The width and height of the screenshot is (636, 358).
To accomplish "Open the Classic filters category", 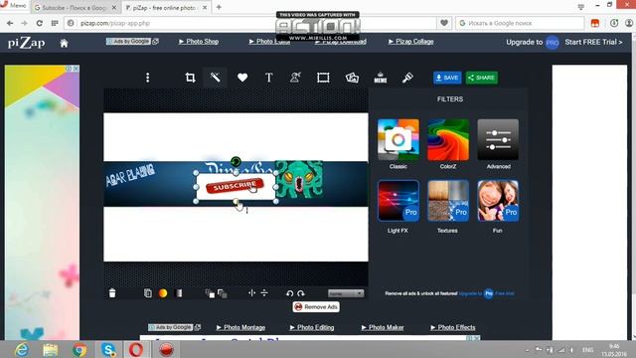I will (x=397, y=139).
